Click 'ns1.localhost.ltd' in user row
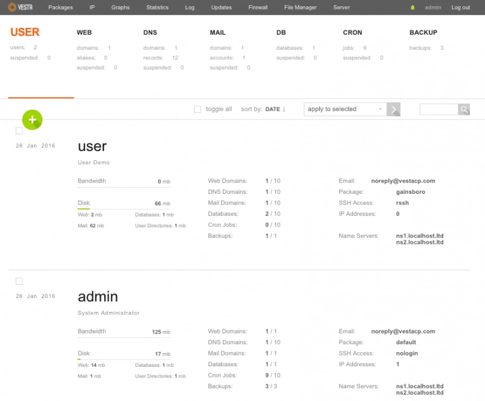485x401 pixels. pos(420,236)
